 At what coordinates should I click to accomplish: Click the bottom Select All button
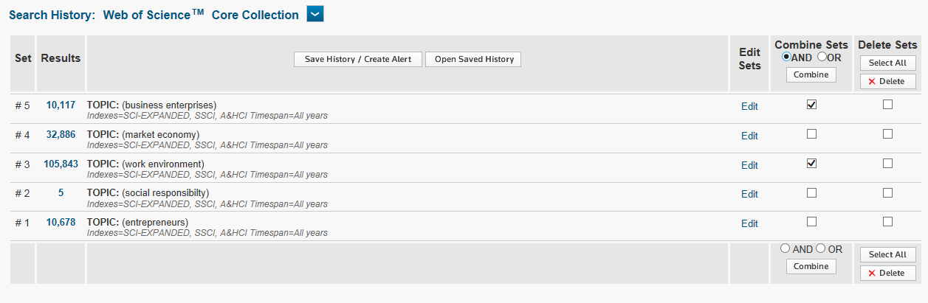tap(887, 254)
